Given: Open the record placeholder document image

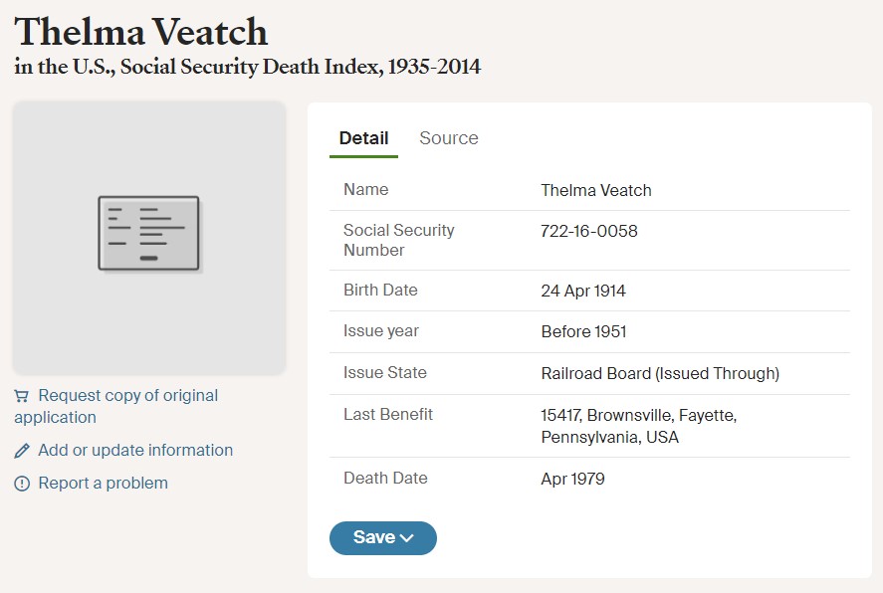Looking at the screenshot, I should pyautogui.click(x=148, y=234).
